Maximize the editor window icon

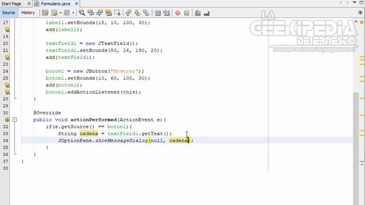(362, 2)
